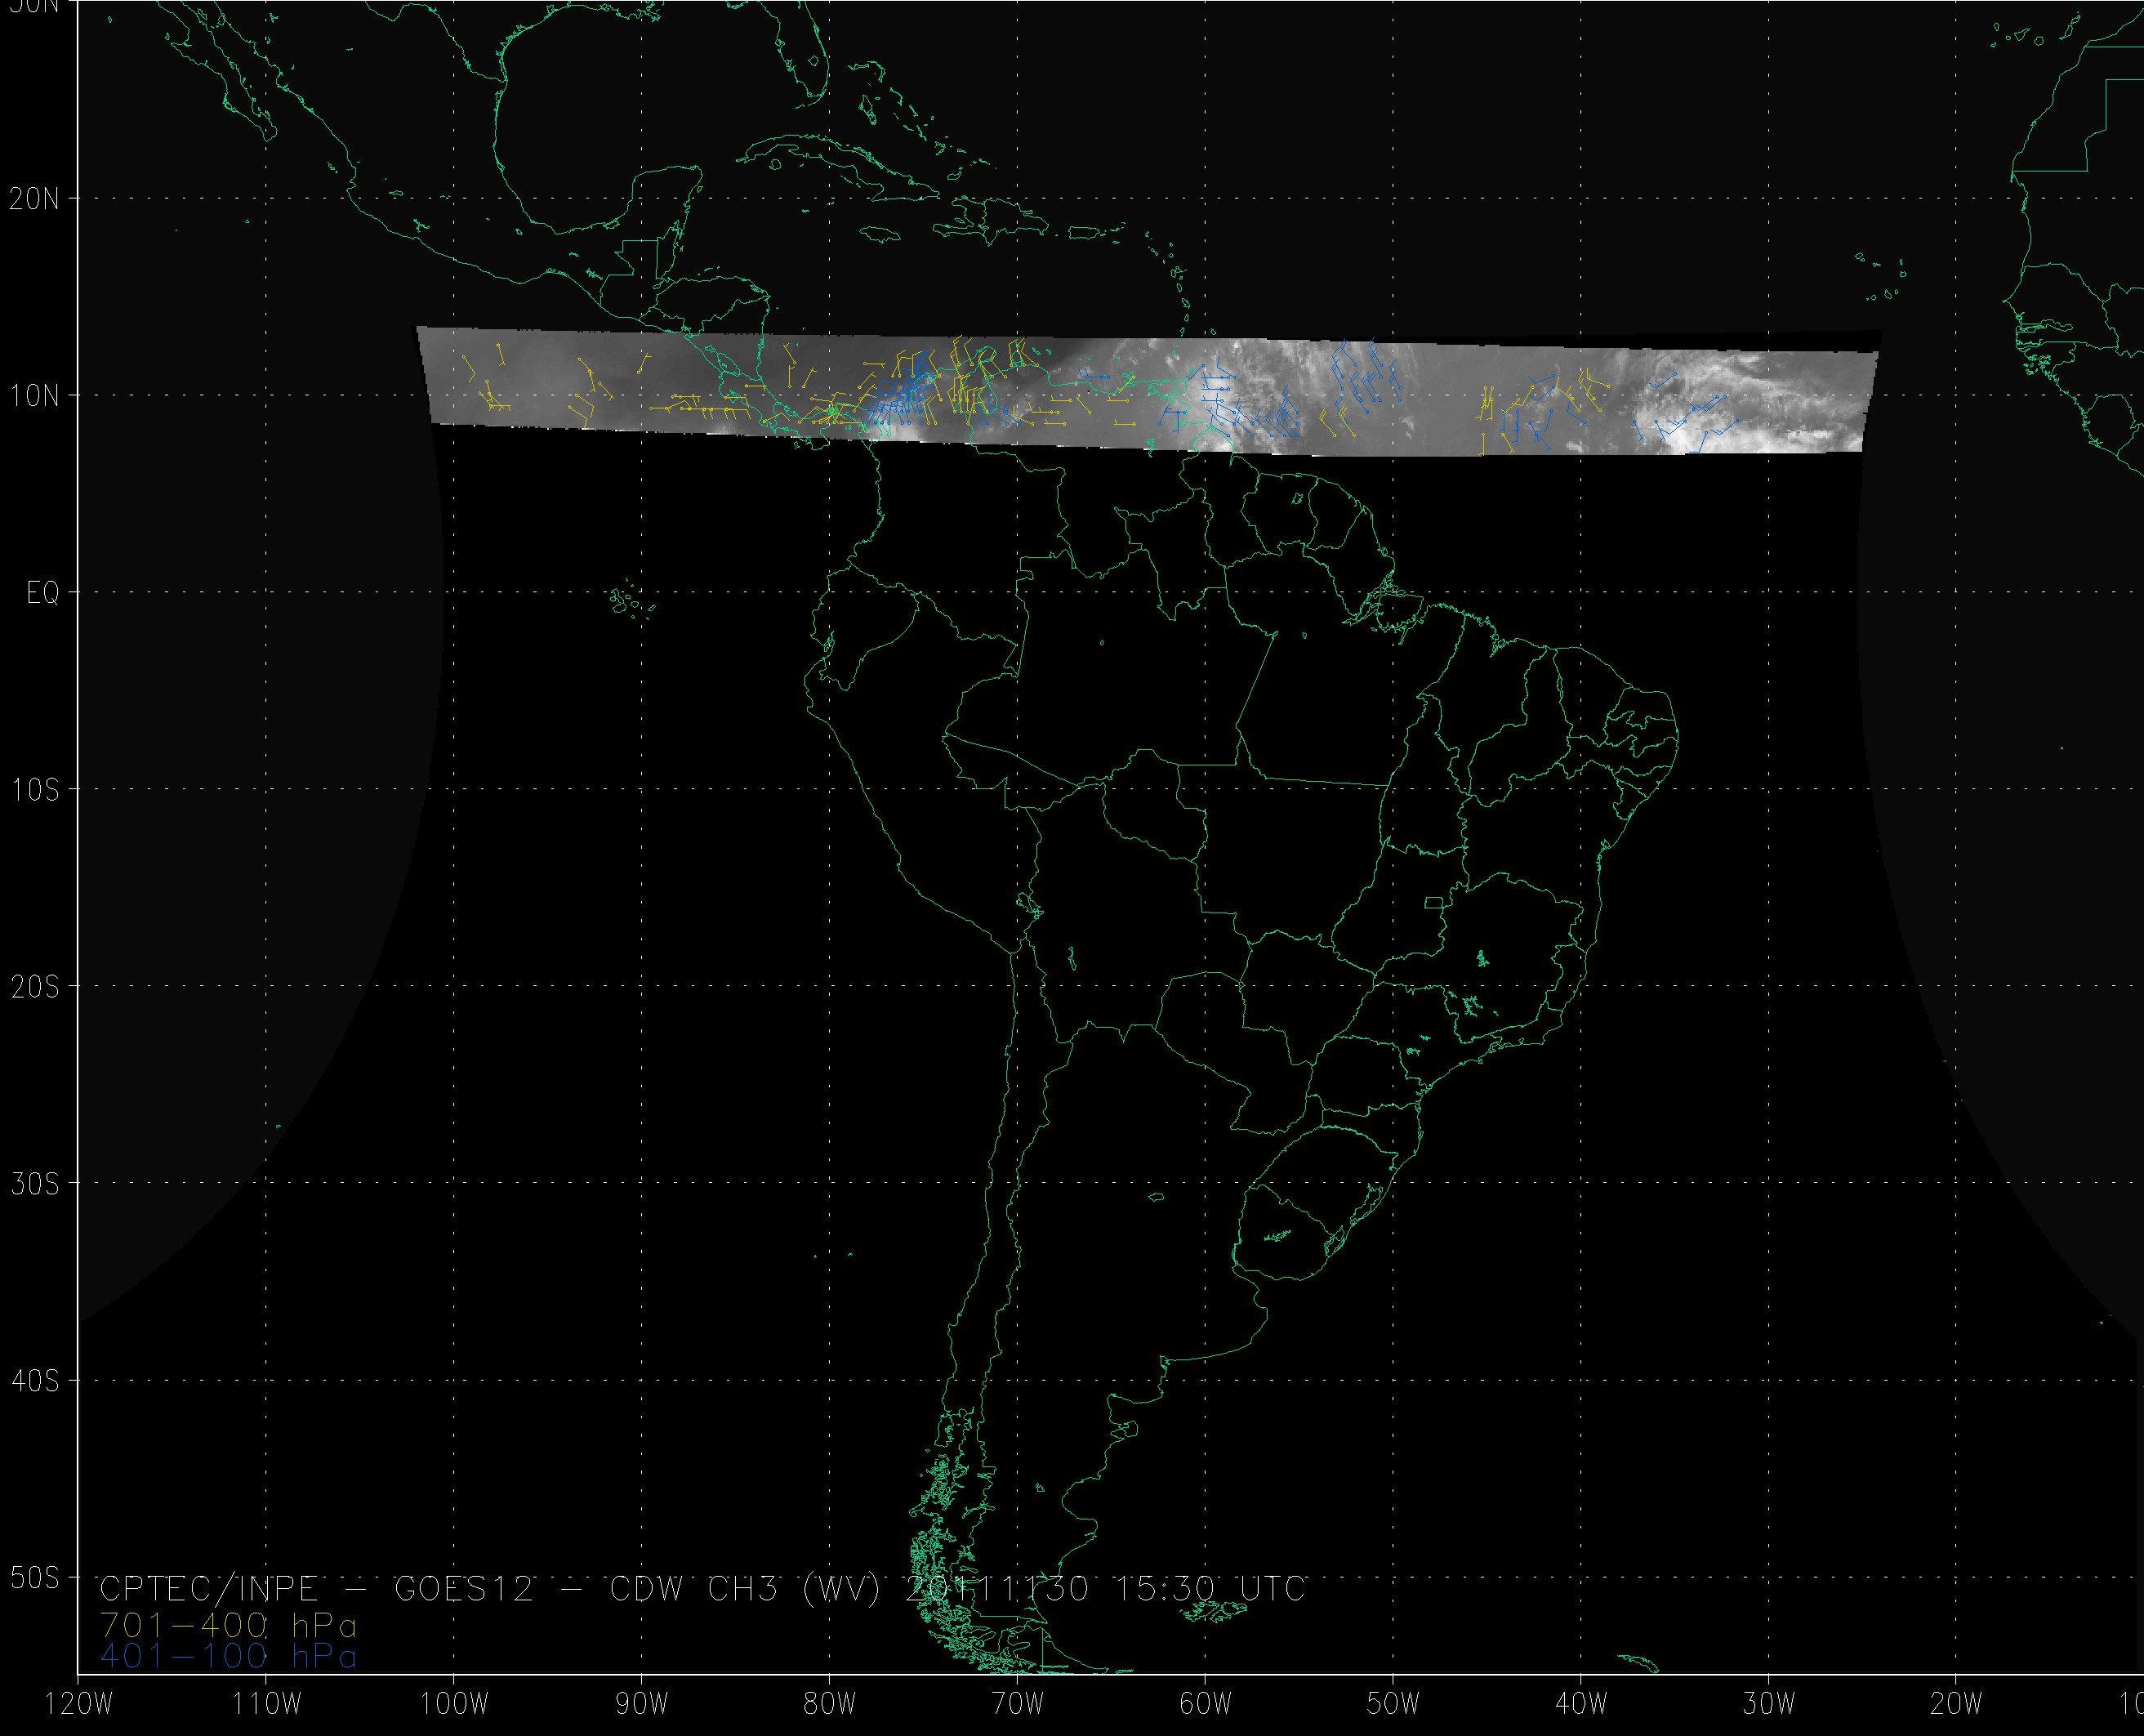Viewport: 2144px width, 1736px height.
Task: Click the 50S latitude axis label
Action: pyautogui.click(x=35, y=1578)
